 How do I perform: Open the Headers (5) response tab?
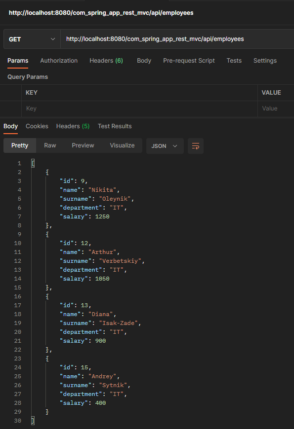pos(73,126)
